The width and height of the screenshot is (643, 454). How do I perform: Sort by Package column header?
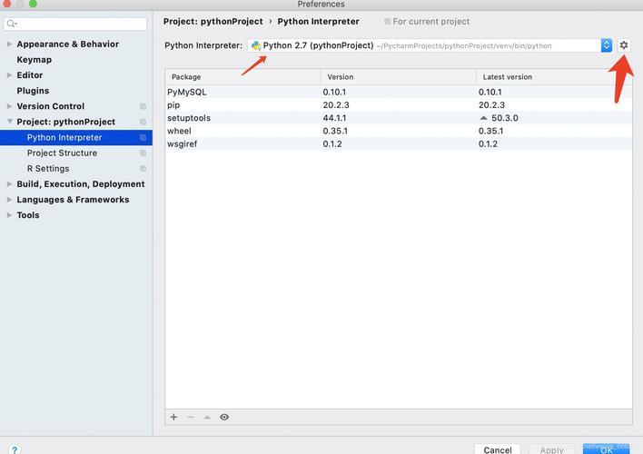click(x=242, y=76)
